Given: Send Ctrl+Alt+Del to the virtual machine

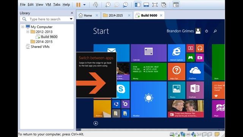Looking at the screenshot, I should point(95,5).
